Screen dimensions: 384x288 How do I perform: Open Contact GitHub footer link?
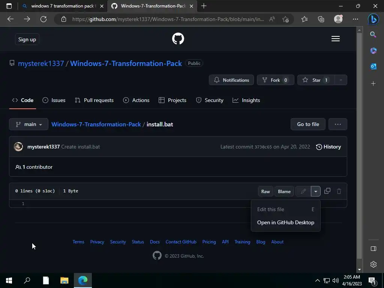[x=181, y=242]
